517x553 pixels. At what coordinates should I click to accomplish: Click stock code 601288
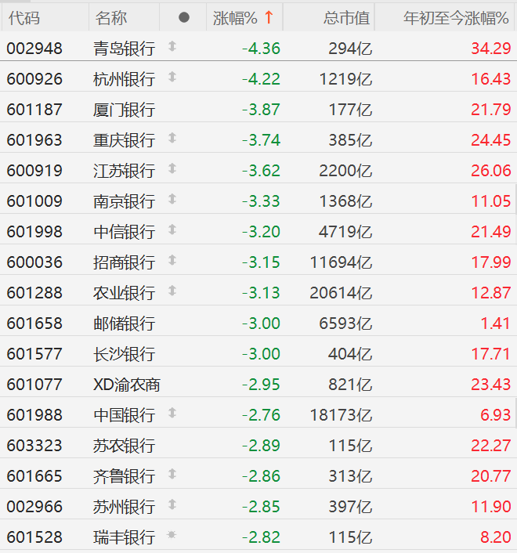point(34,293)
